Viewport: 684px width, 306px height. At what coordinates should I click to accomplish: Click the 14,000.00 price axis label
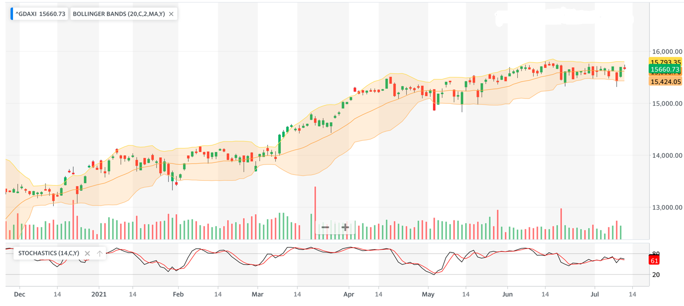667,155
